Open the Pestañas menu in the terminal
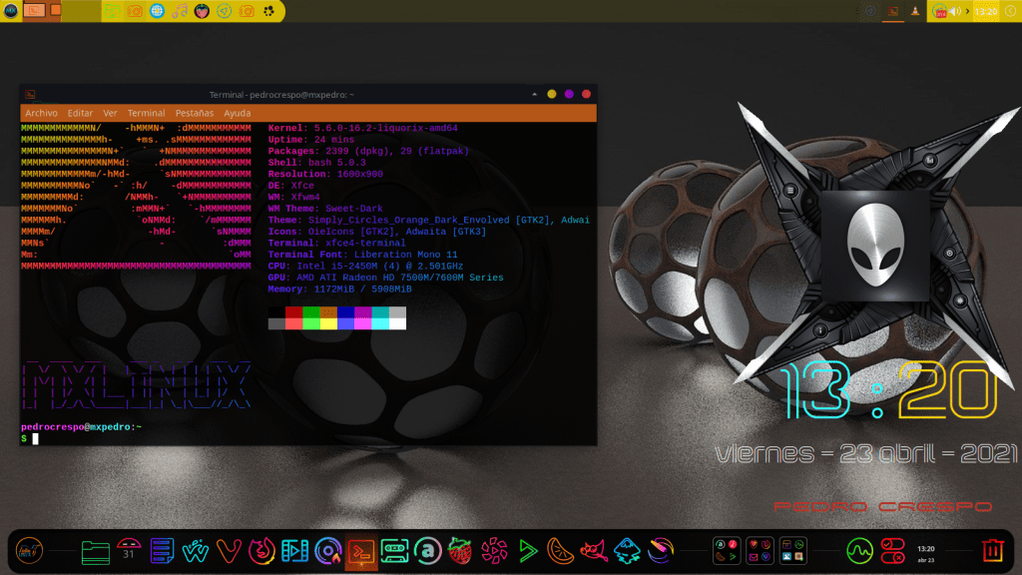The width and height of the screenshot is (1022, 575). (195, 113)
